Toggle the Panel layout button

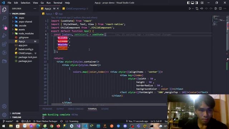pos(193,3)
